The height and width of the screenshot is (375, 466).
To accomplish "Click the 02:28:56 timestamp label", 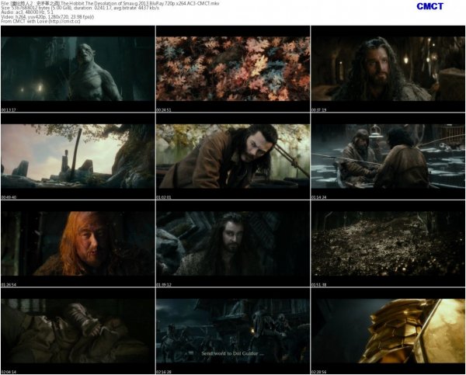I will pyautogui.click(x=319, y=372).
